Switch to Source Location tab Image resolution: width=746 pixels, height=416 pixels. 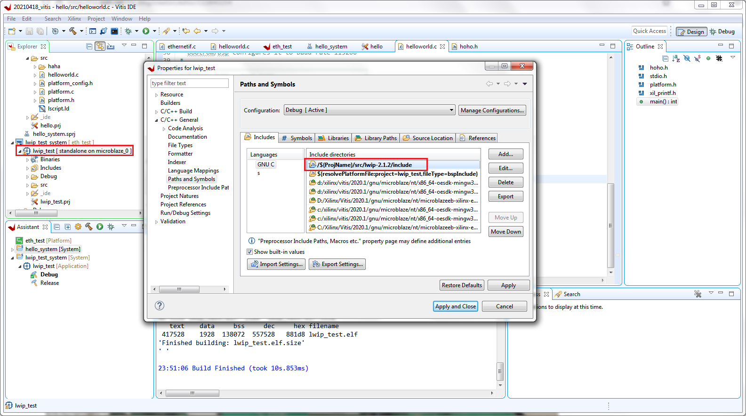tap(428, 138)
